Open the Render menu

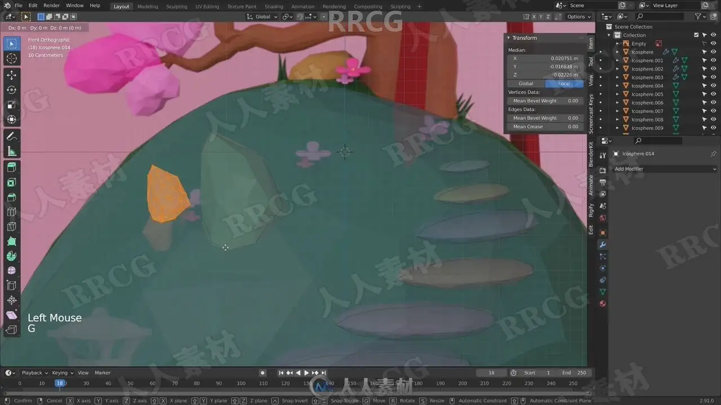[51, 6]
